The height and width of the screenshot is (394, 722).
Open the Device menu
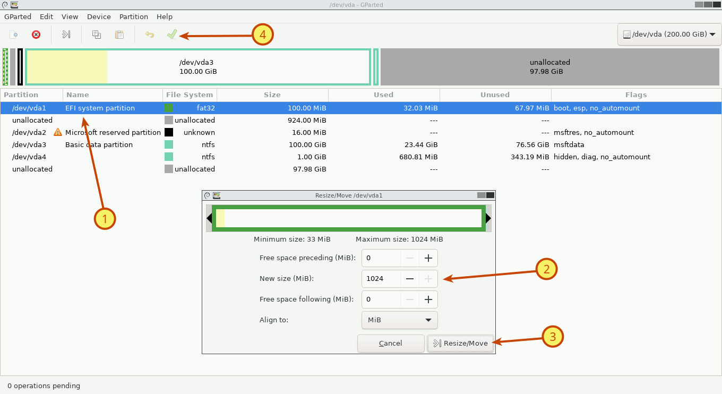point(99,16)
